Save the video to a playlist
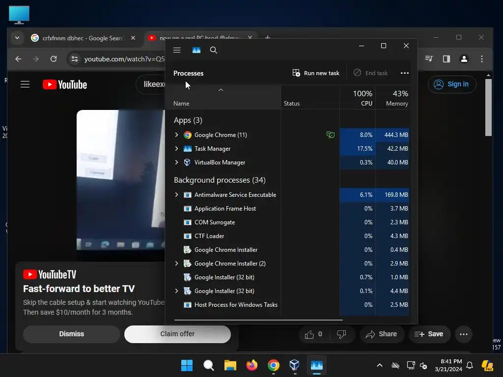This screenshot has height=377, width=503. (428, 334)
